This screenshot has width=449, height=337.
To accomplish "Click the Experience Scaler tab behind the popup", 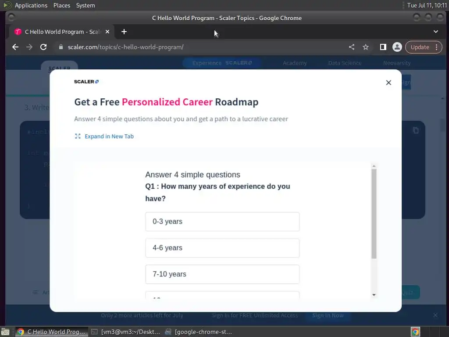I will (x=222, y=63).
